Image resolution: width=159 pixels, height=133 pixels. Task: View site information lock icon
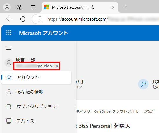pos(40,19)
